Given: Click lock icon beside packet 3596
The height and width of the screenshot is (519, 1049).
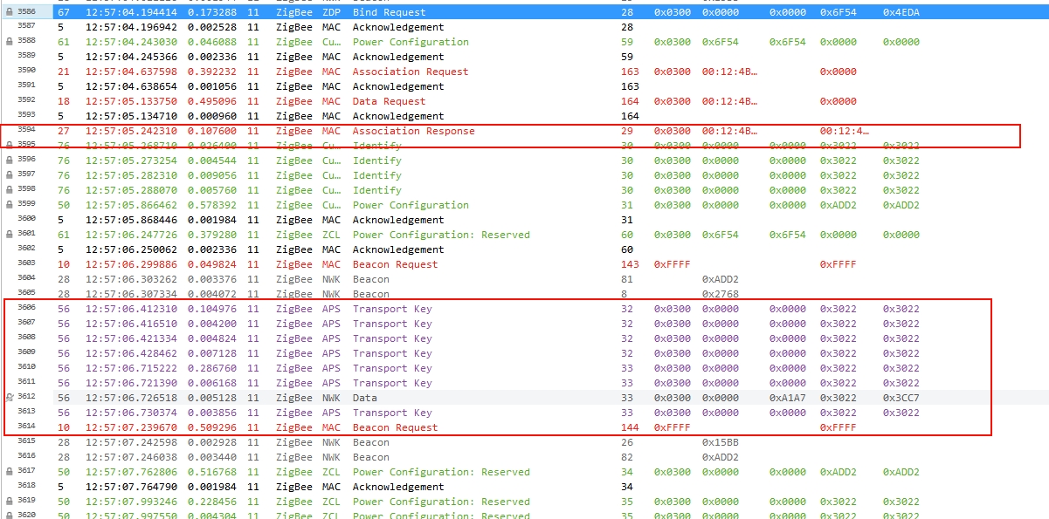Looking at the screenshot, I should 9,160.
